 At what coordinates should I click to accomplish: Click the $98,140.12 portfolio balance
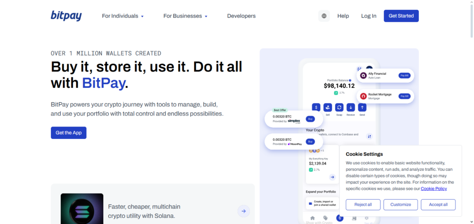339,86
